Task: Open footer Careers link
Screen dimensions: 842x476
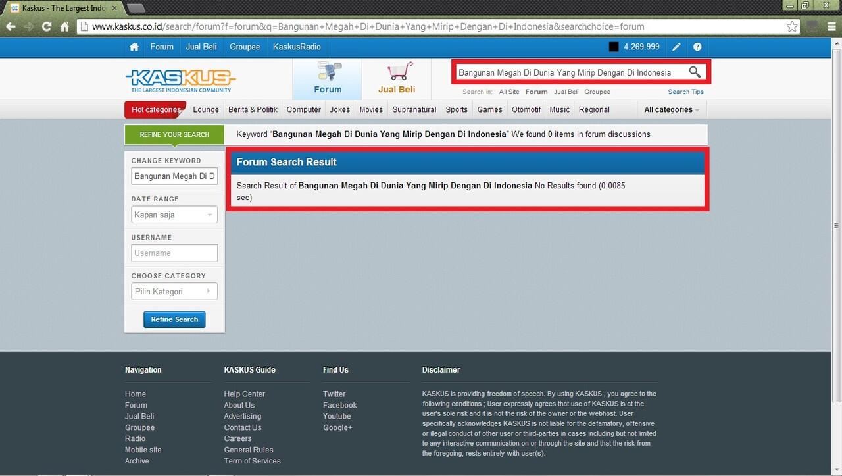Action: (x=237, y=438)
